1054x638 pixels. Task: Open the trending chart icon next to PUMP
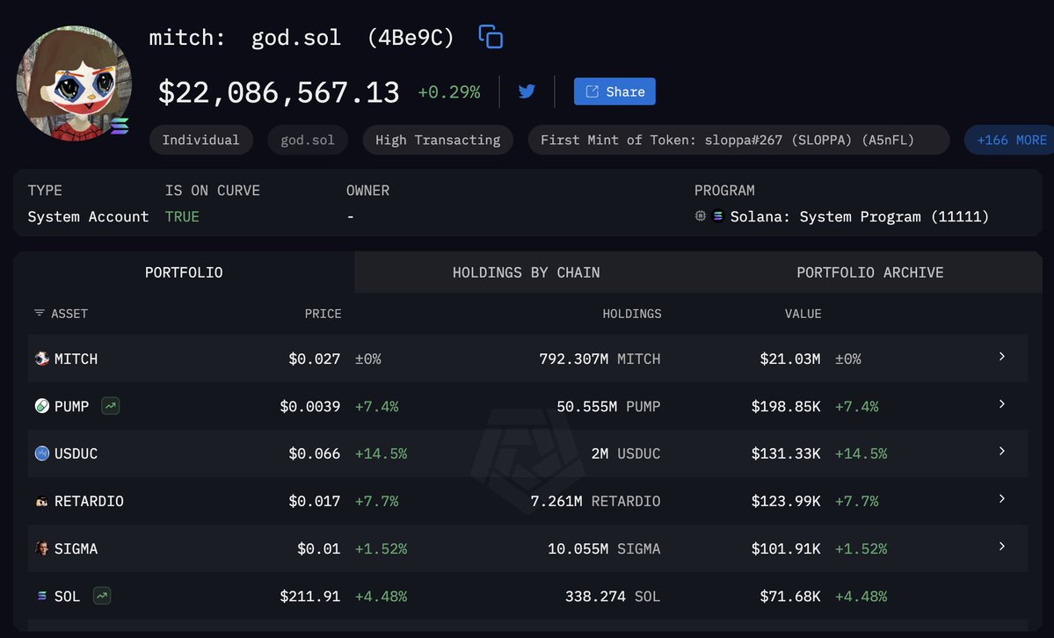pyautogui.click(x=110, y=405)
